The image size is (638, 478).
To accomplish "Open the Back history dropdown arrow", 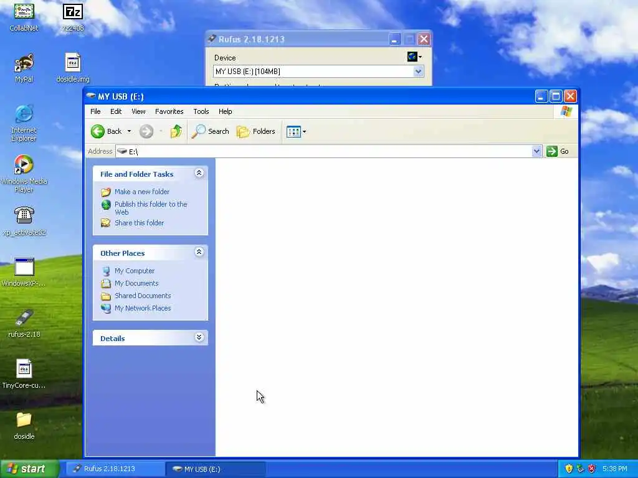I will point(129,131).
